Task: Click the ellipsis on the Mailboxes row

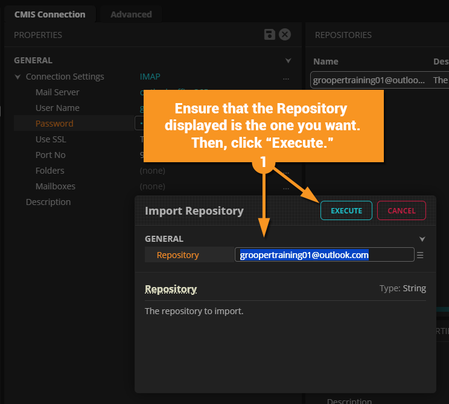Action: pos(286,187)
